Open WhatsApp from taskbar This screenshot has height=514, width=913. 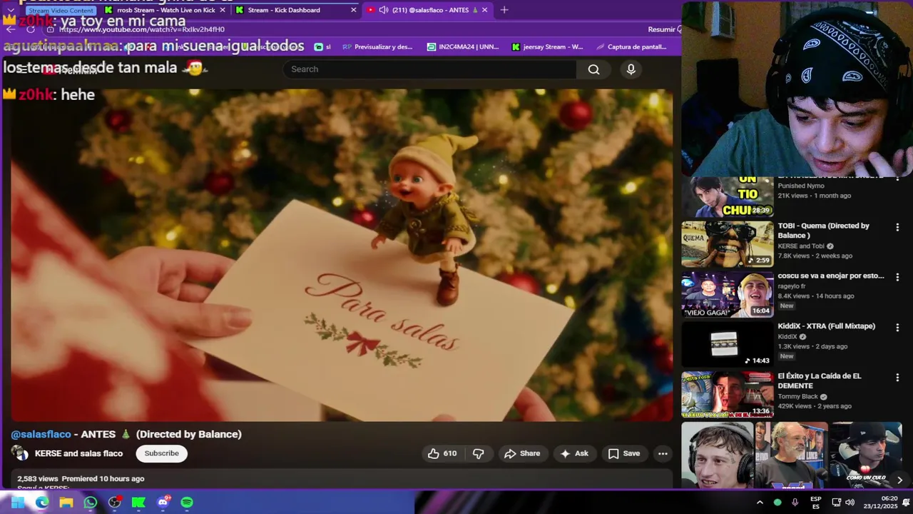click(x=91, y=503)
